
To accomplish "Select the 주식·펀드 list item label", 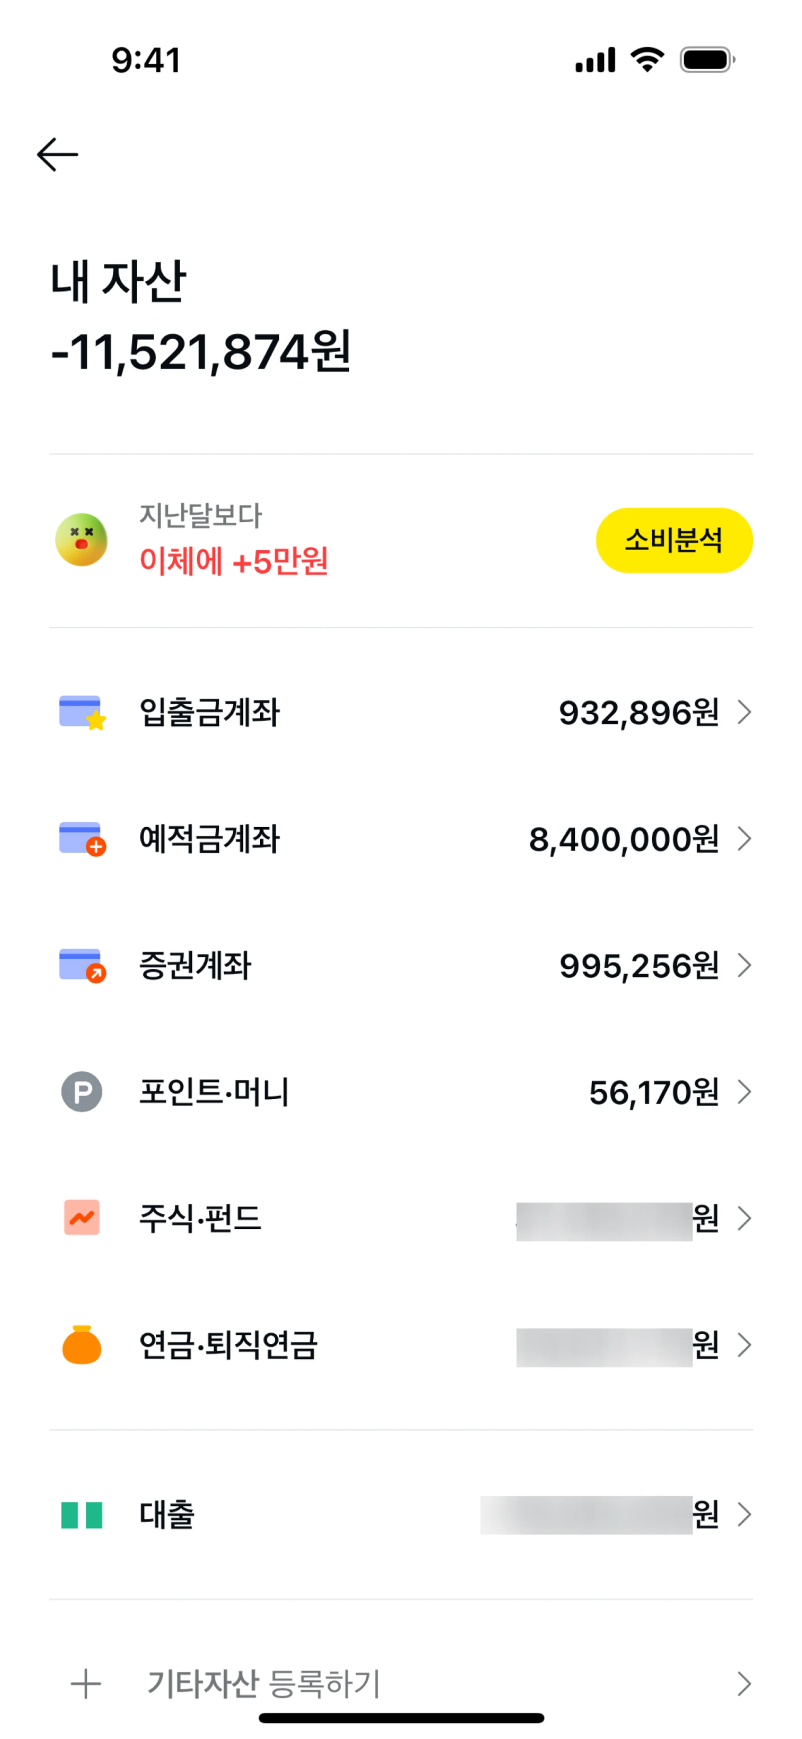I will coord(200,1218).
